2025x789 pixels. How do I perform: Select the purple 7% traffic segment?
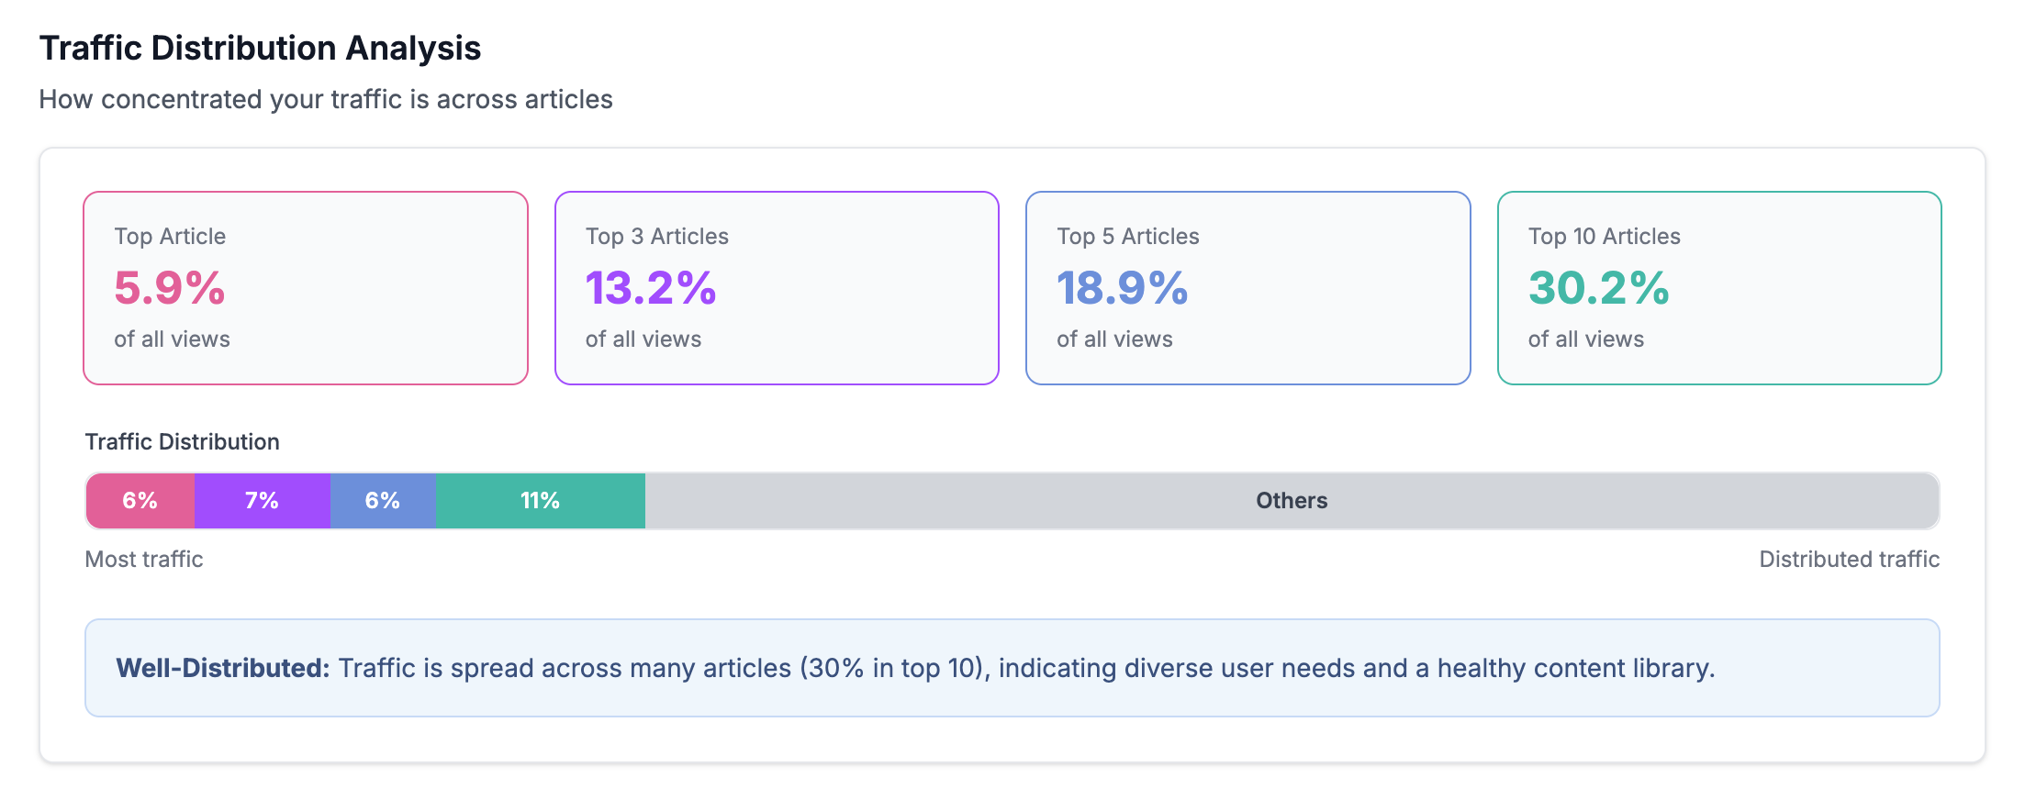[262, 501]
